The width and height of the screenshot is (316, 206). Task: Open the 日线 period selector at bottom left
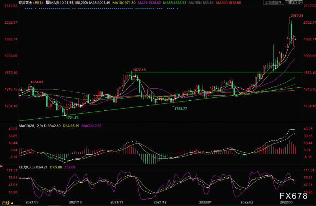click(8, 203)
